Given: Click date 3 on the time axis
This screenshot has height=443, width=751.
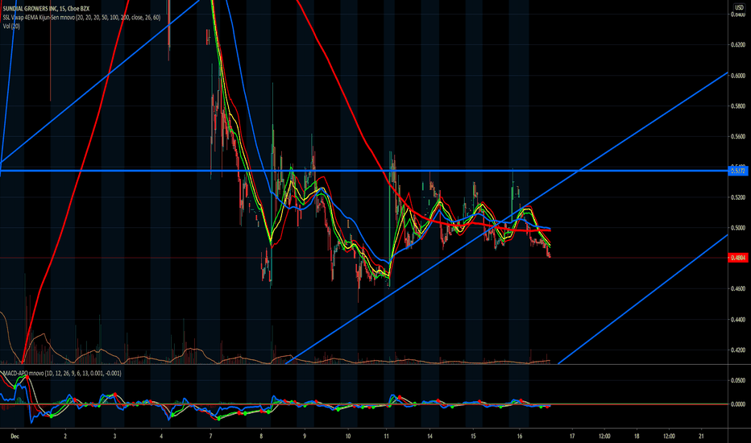Looking at the screenshot, I should point(114,437).
